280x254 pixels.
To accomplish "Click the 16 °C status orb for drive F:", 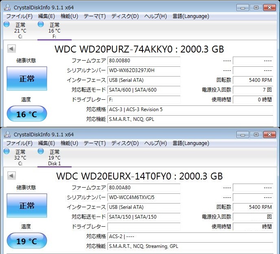I will pyautogui.click(x=41, y=24).
